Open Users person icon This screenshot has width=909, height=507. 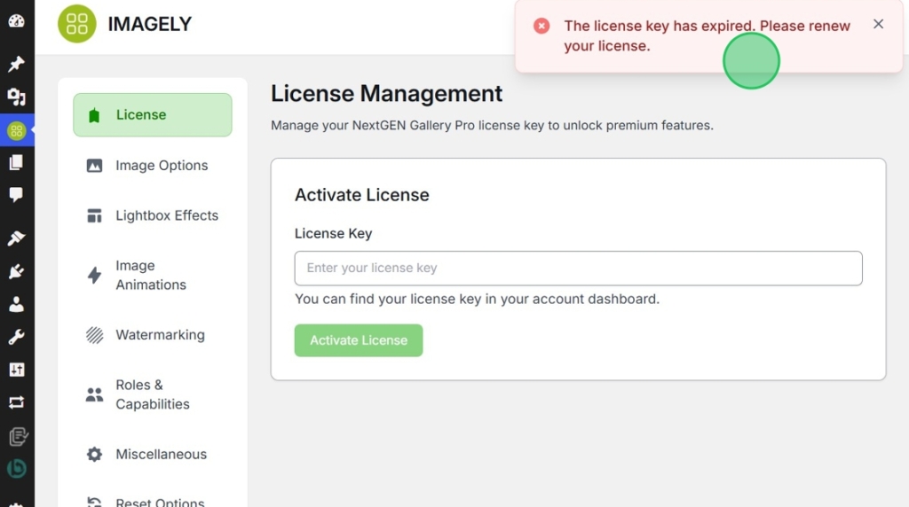(x=16, y=304)
